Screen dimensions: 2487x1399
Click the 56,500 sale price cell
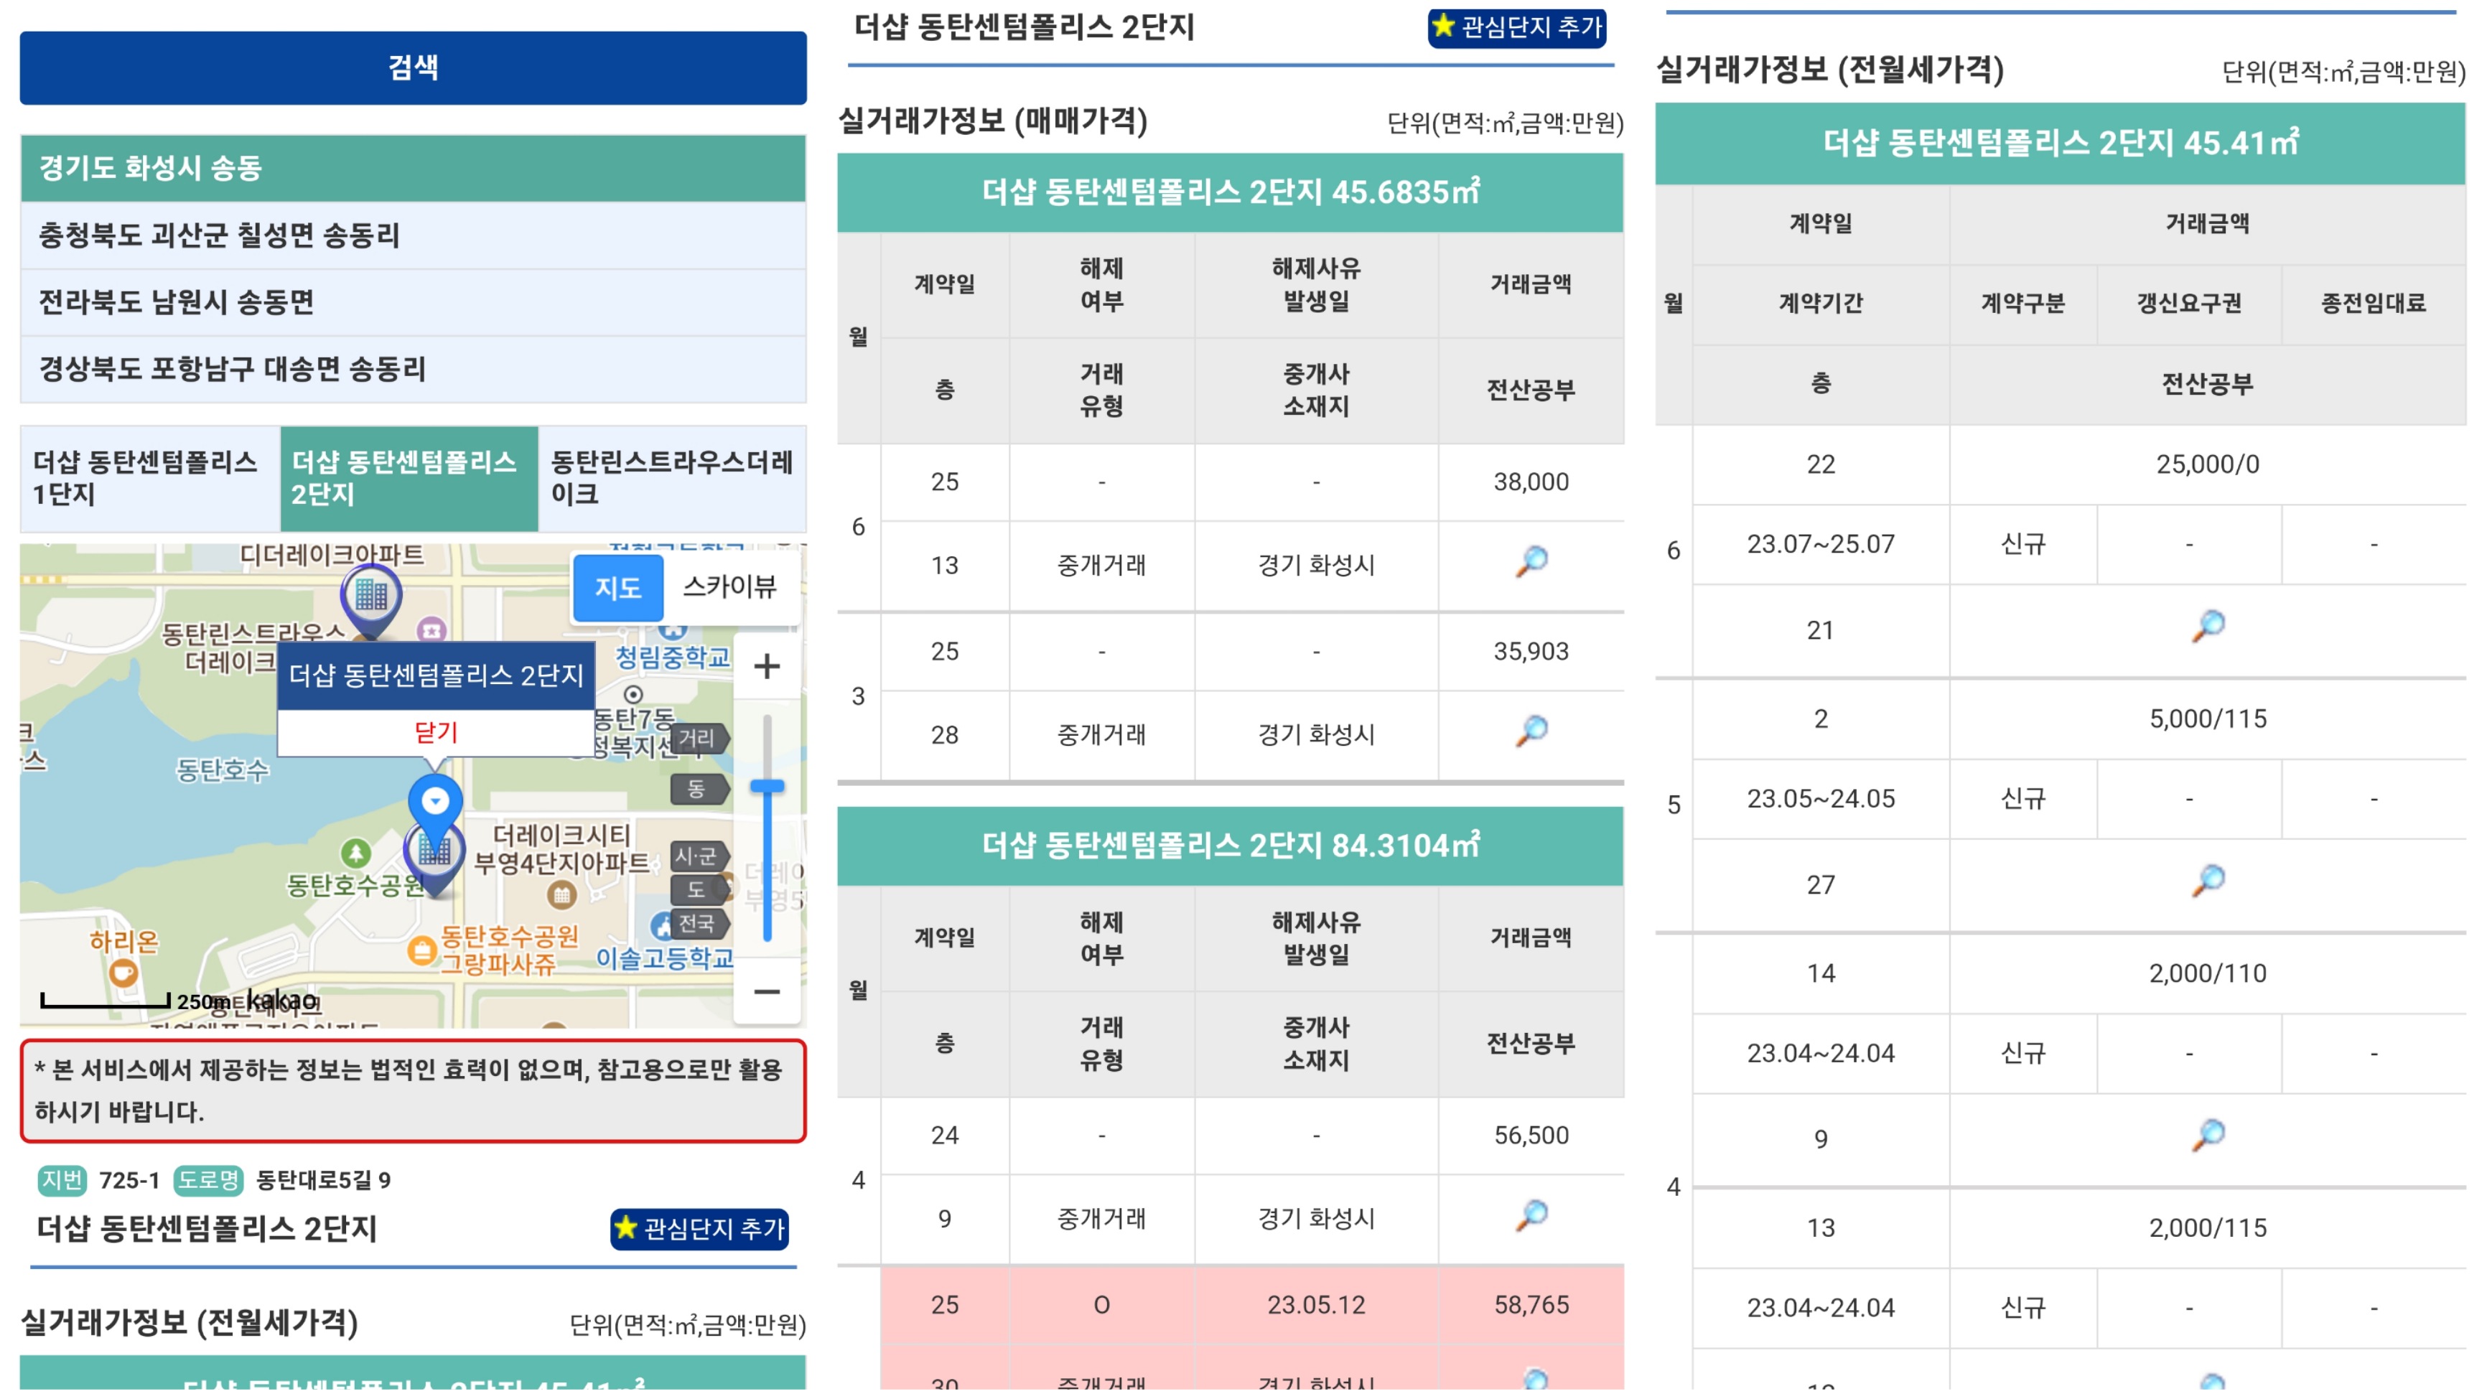[x=1531, y=1136]
